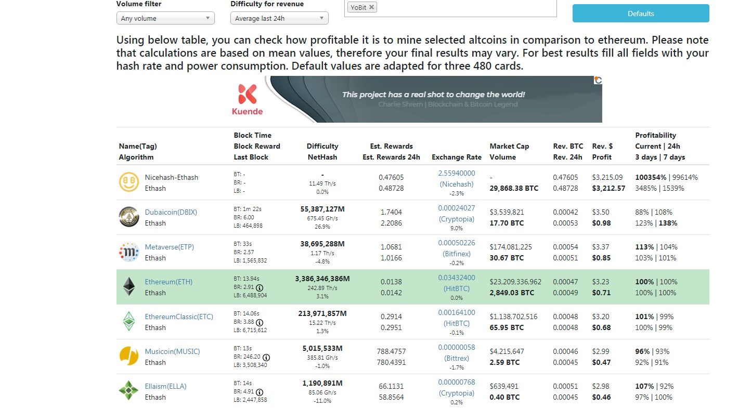Open the Difficulty for revenue dropdown

[279, 18]
